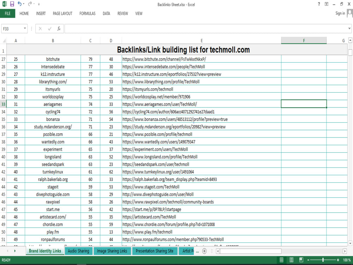Click the vertical scrollbar thumb

click(350, 52)
